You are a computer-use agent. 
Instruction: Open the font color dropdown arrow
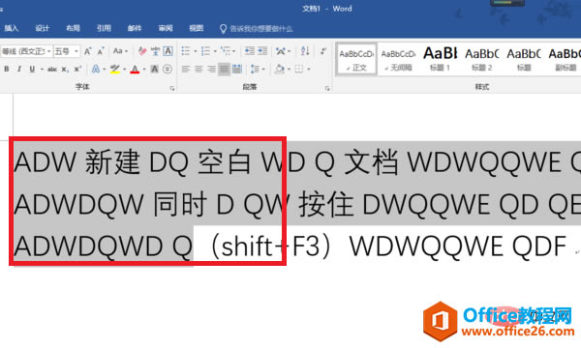pos(144,70)
